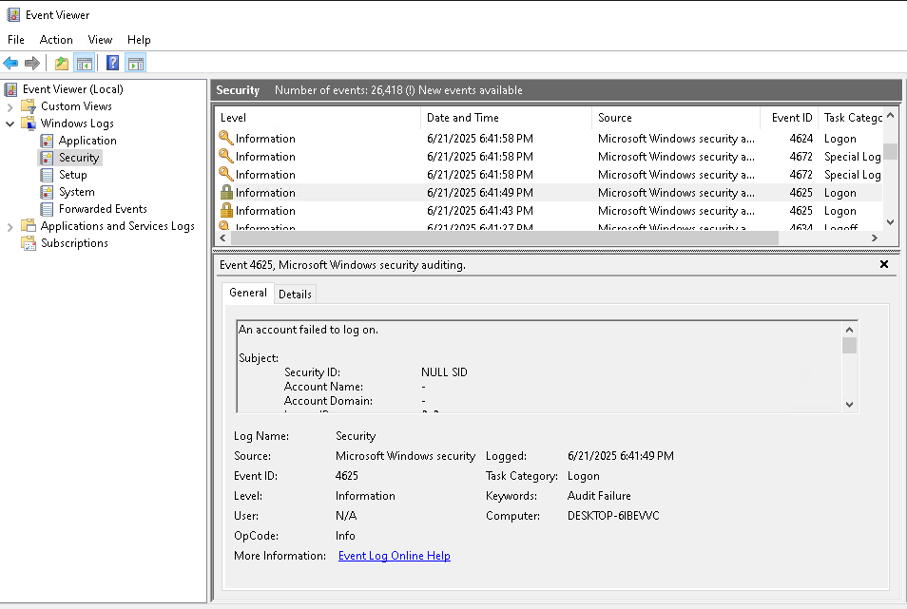Select Application under Windows Logs
The height and width of the screenshot is (609, 907).
pyautogui.click(x=87, y=141)
